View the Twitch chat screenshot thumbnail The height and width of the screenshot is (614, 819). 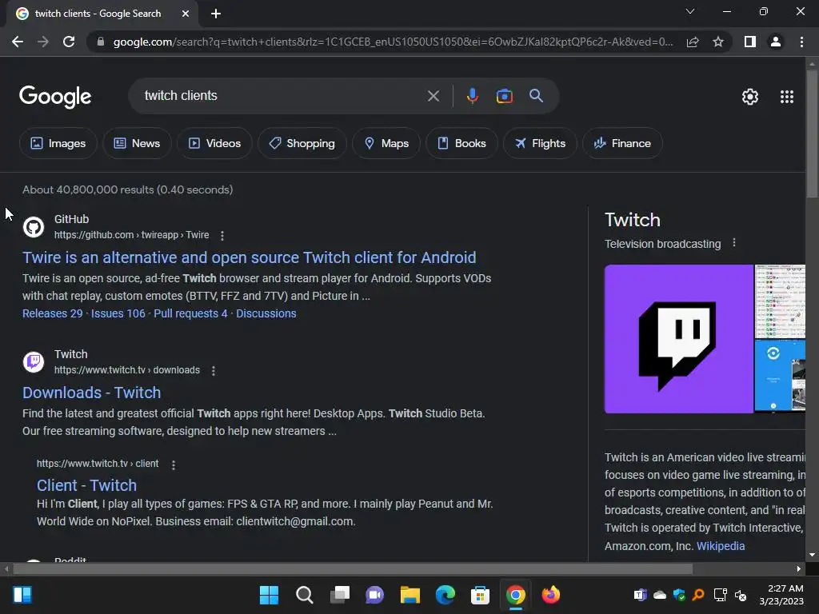point(780,301)
